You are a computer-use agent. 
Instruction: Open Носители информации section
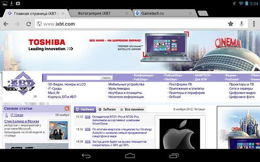[x=126, y=97]
